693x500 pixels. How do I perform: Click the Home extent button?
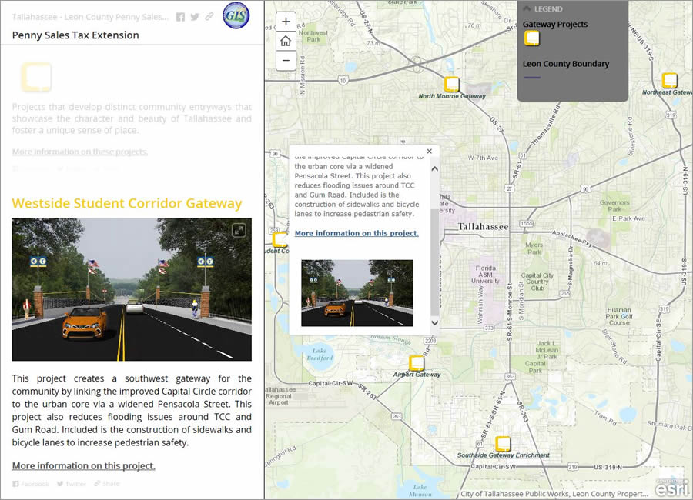coord(286,41)
